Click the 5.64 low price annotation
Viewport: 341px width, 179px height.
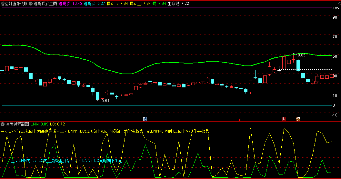click(x=104, y=101)
